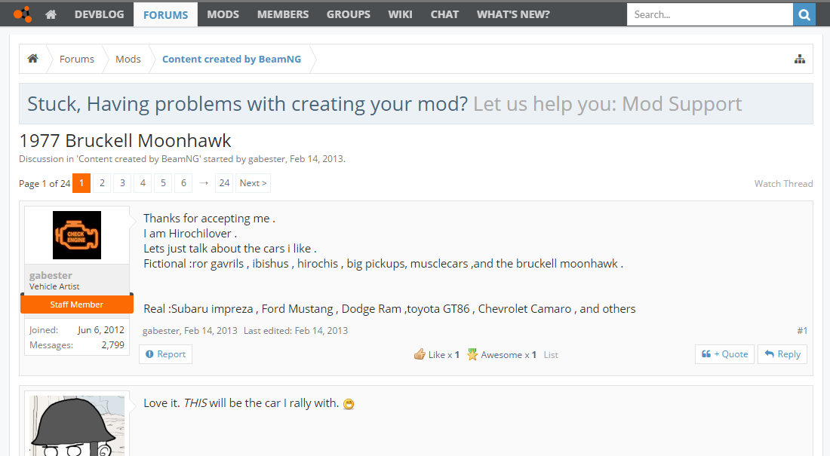Go to page 3 of thread
The width and height of the screenshot is (830, 456).
(122, 183)
